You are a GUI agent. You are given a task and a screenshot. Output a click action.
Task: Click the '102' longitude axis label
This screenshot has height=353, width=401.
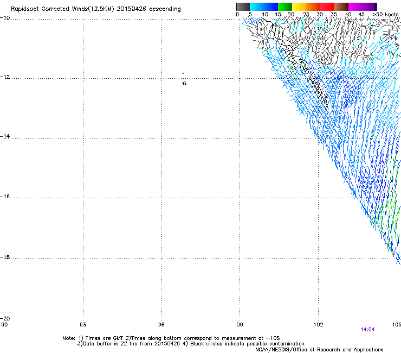pyautogui.click(x=319, y=325)
